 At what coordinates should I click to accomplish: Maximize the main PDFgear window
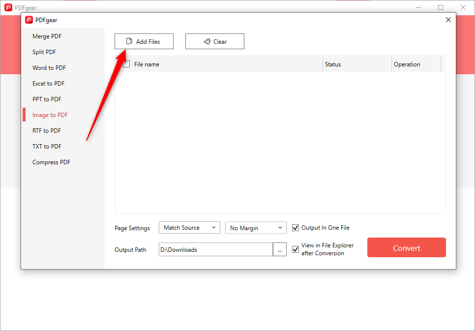coord(441,7)
